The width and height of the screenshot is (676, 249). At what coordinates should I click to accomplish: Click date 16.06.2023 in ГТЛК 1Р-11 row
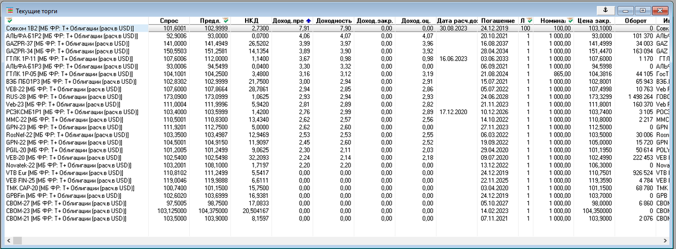pyautogui.click(x=454, y=58)
